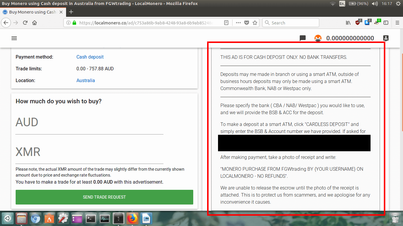Image resolution: width=403 pixels, height=226 pixels.
Task: Open the Firefox hamburger menu
Action: (397, 23)
